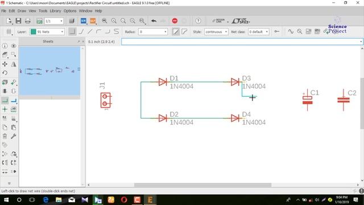The width and height of the screenshot is (364, 205).
Task: Open the new document icon
Action: [9, 21]
